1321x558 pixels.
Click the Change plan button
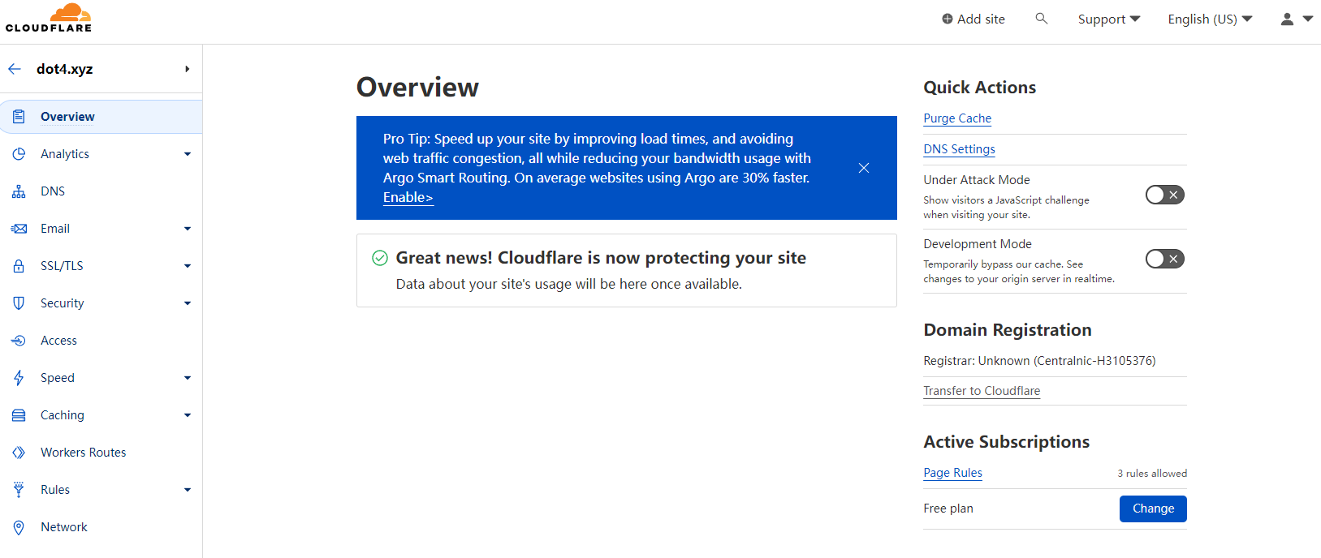click(1153, 509)
